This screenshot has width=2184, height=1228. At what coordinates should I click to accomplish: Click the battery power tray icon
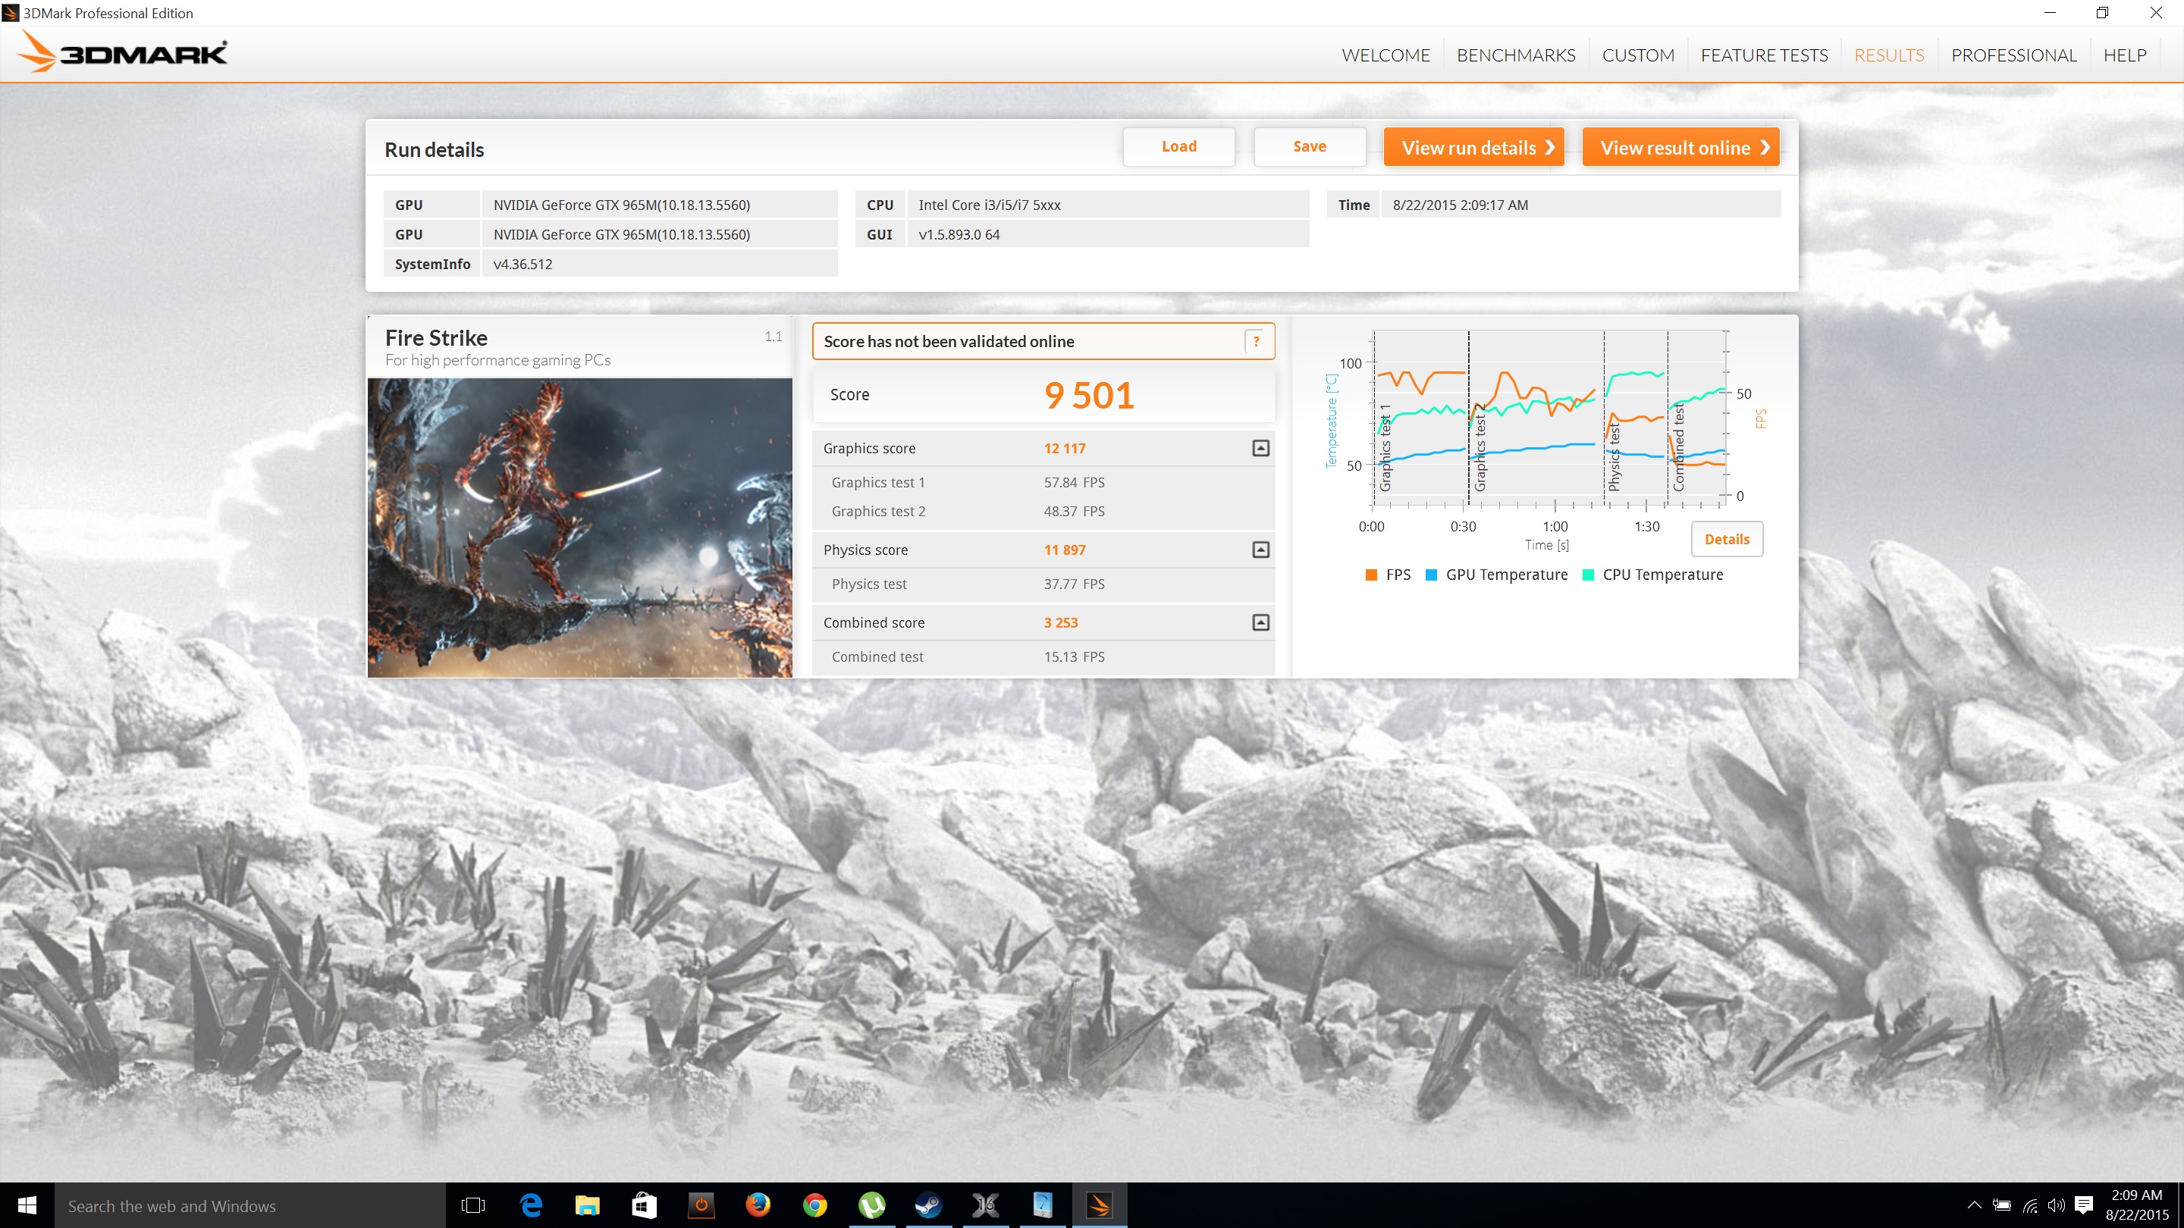(x=2001, y=1205)
